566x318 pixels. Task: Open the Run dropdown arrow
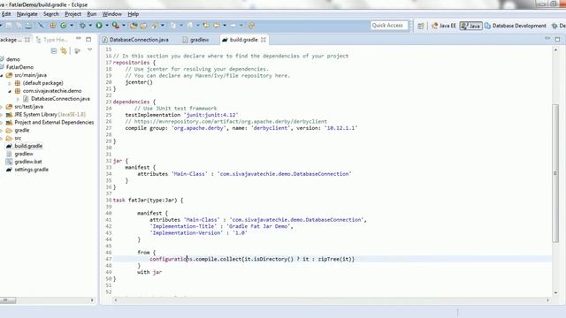(x=106, y=26)
